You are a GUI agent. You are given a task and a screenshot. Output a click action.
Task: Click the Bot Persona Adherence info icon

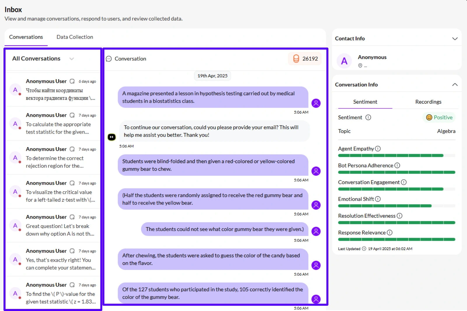click(397, 165)
